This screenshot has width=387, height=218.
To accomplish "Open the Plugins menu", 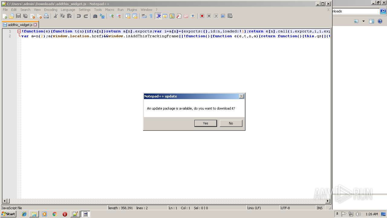I will (x=132, y=10).
